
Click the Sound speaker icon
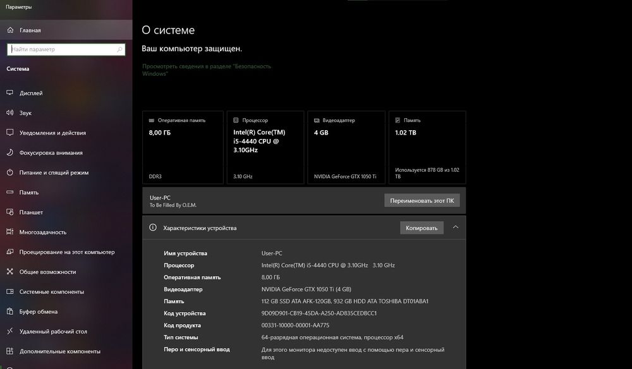tap(9, 113)
